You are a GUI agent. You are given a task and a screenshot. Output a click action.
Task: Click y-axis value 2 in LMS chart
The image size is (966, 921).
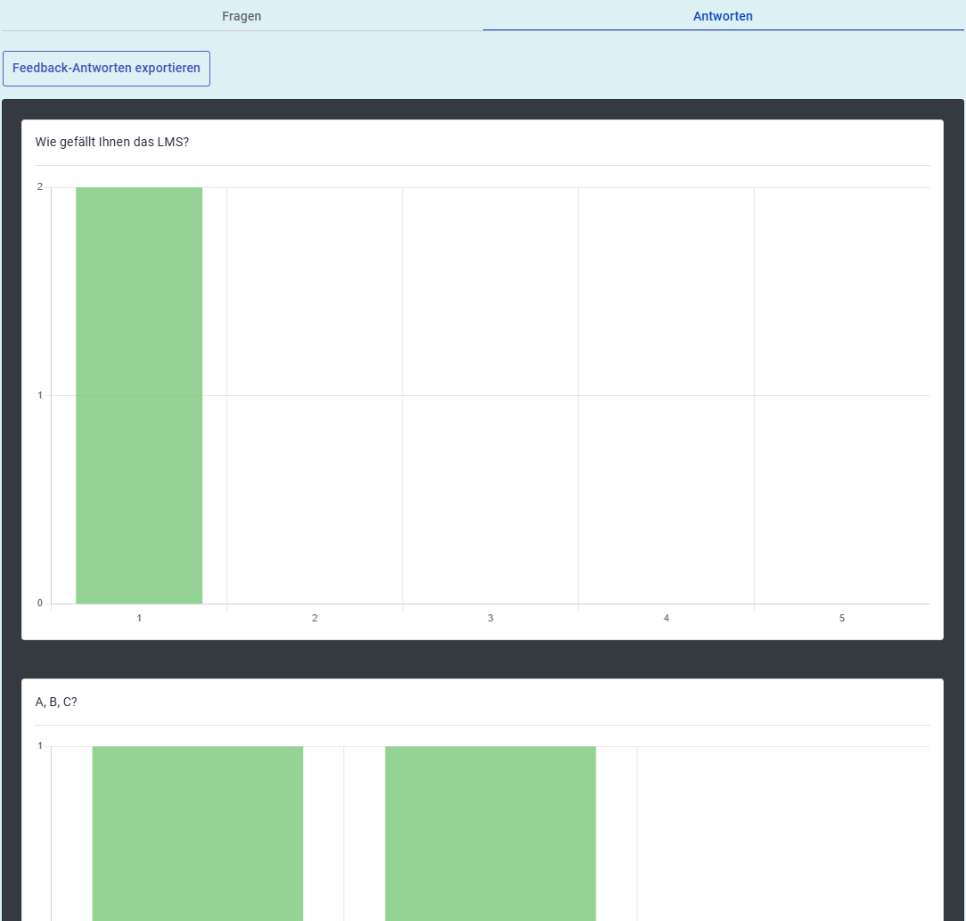[x=40, y=186]
